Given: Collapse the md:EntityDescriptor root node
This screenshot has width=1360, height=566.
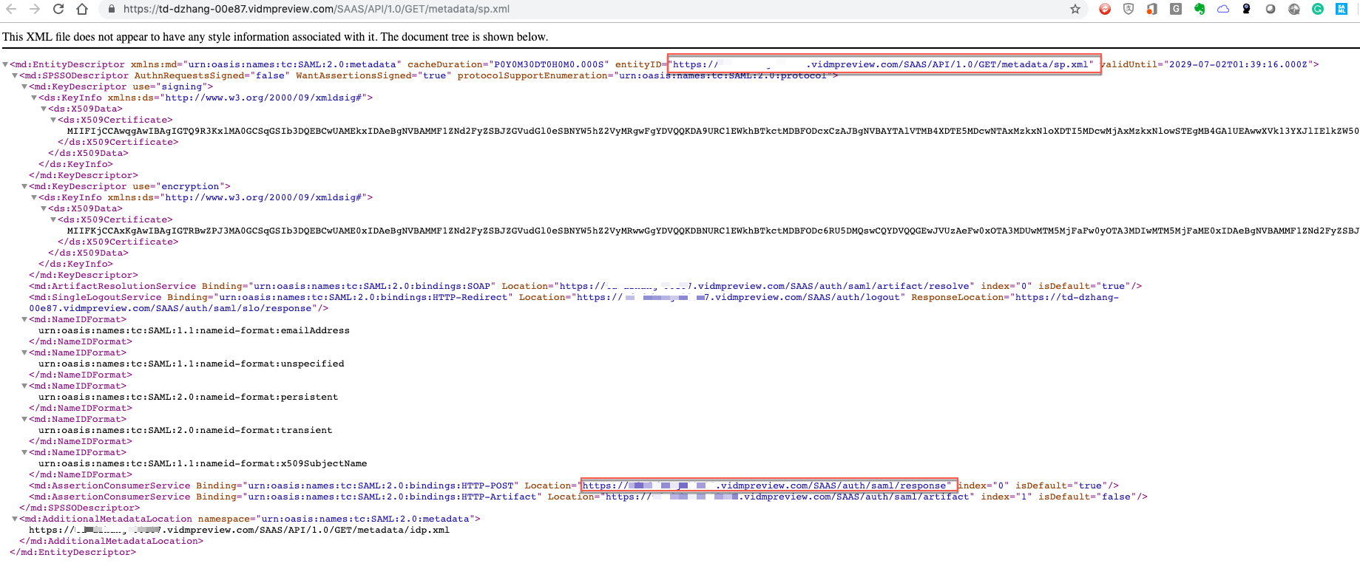Looking at the screenshot, I should [6, 65].
